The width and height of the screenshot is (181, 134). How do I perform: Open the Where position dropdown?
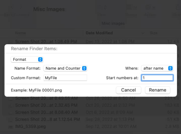[157, 68]
